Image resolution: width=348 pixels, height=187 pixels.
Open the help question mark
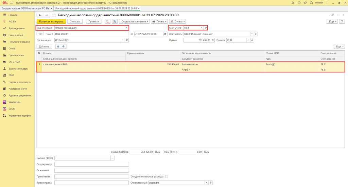342,21
